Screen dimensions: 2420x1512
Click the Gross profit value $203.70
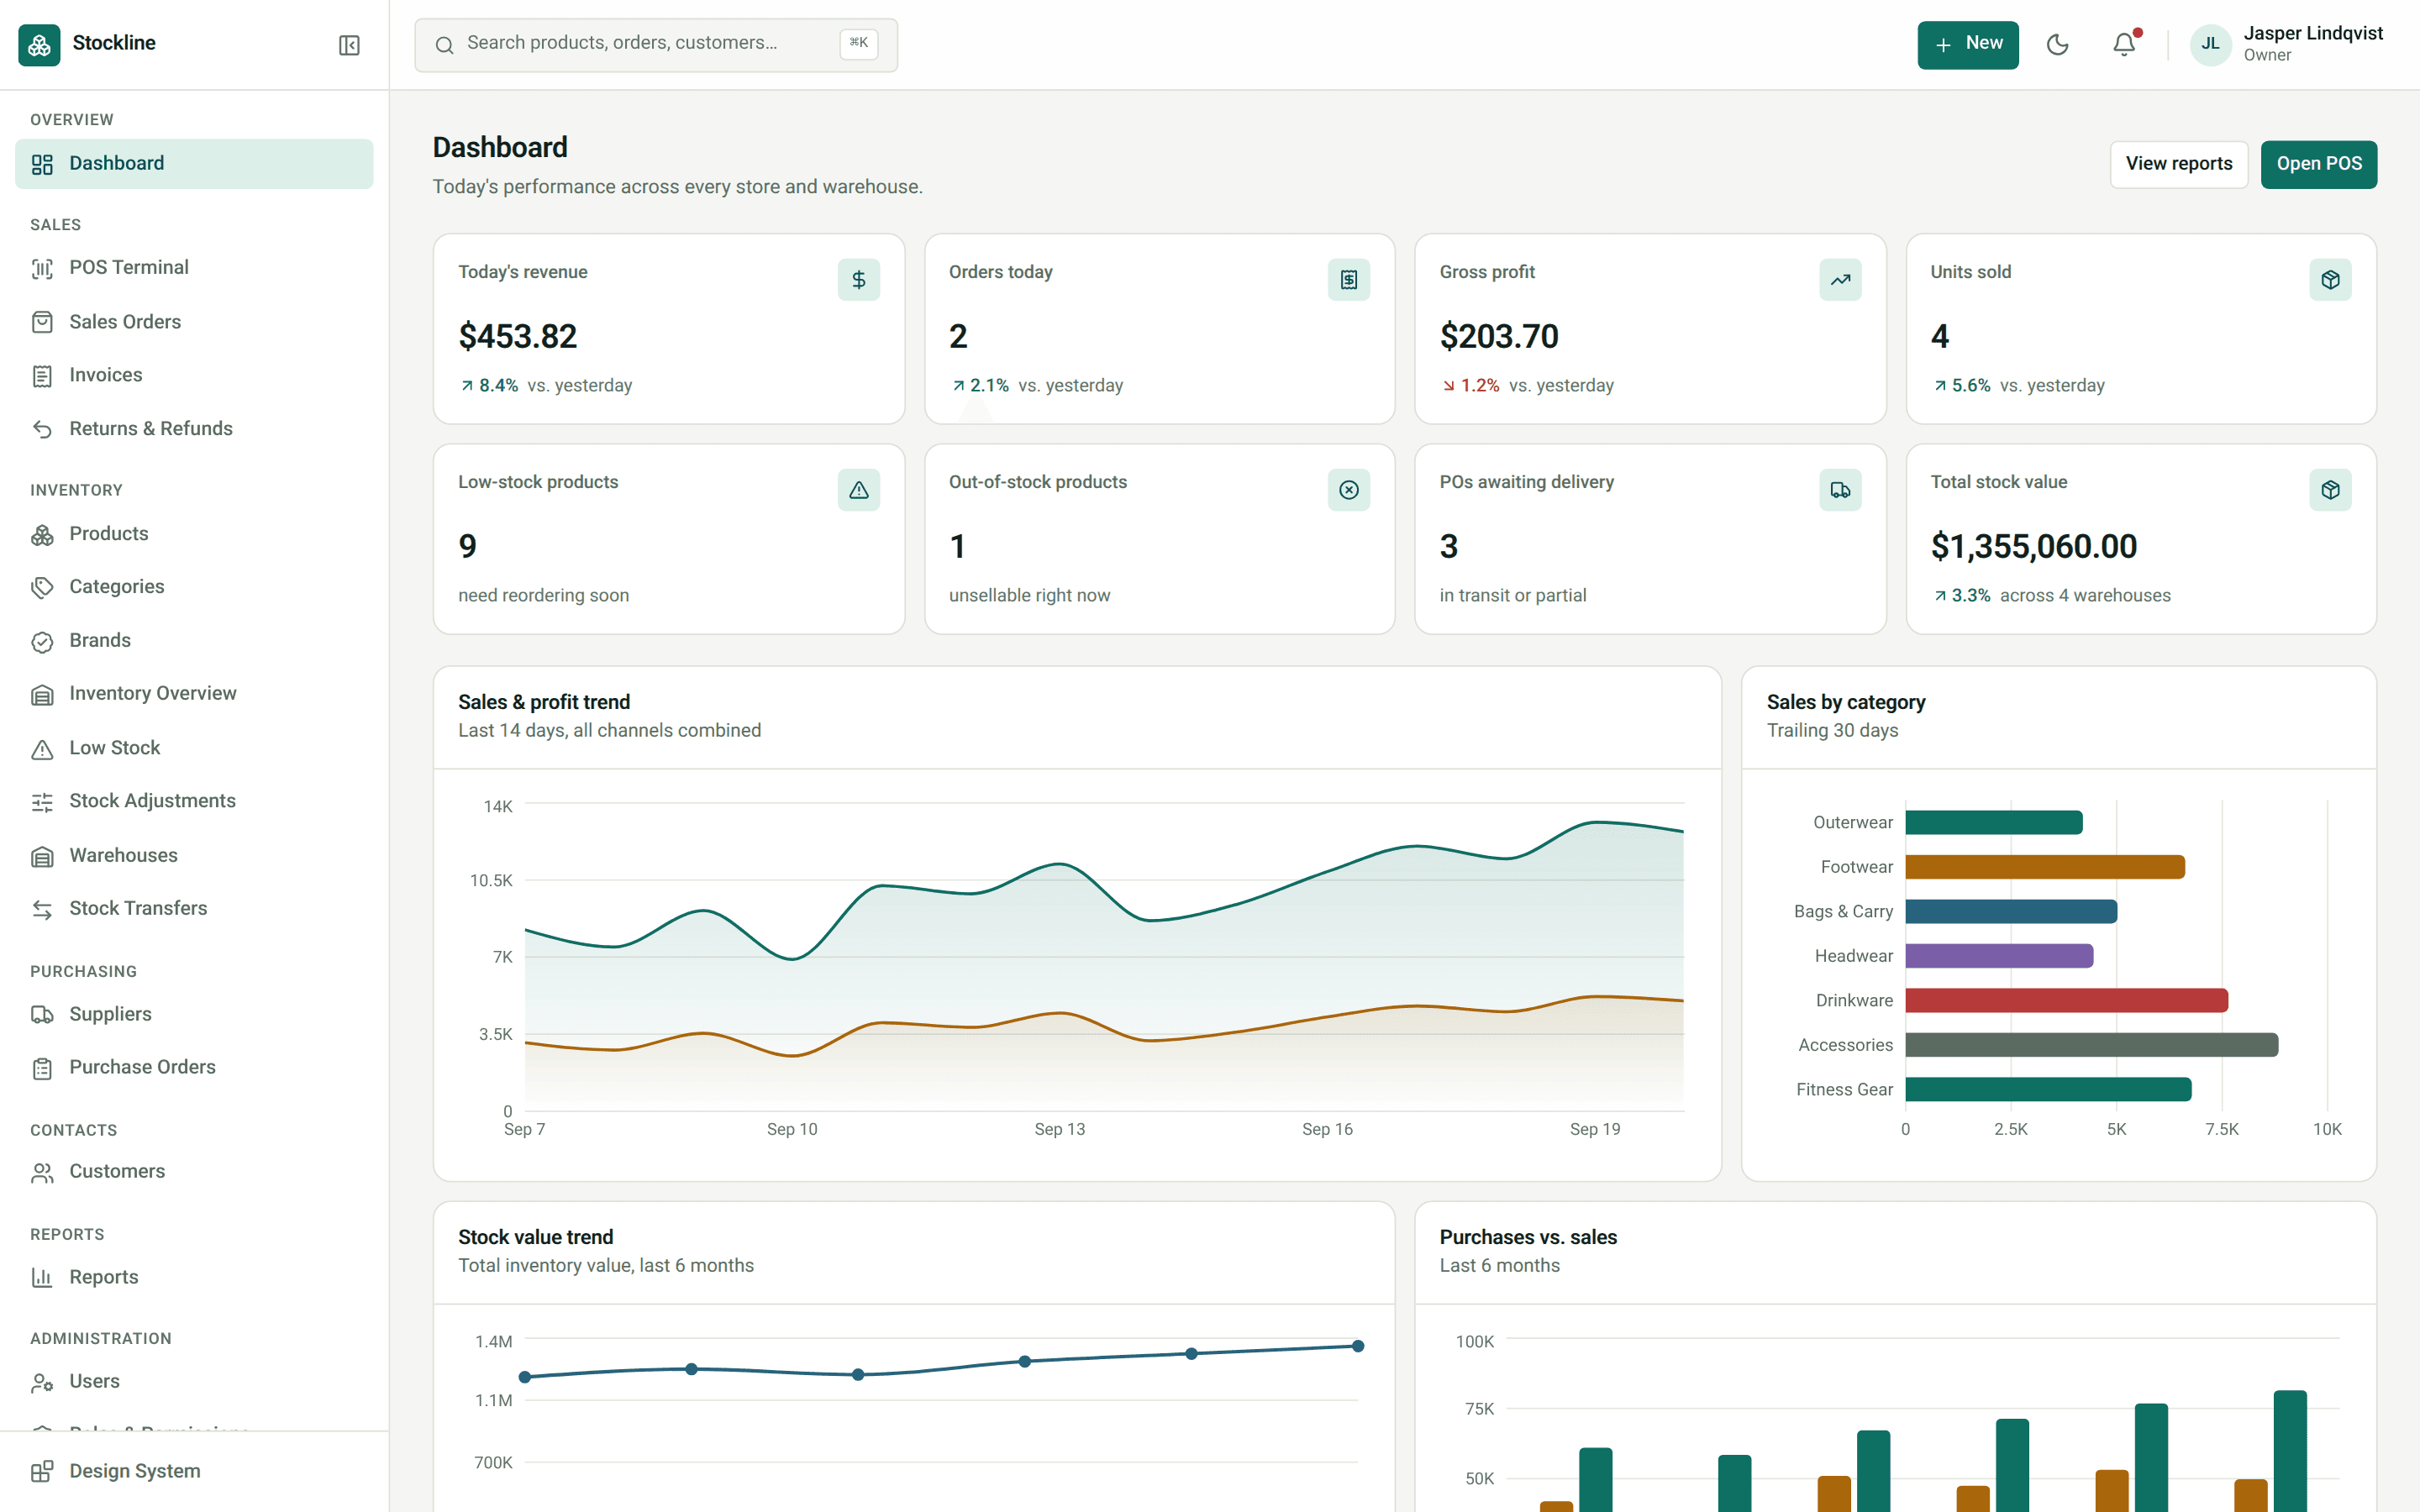coord(1499,337)
